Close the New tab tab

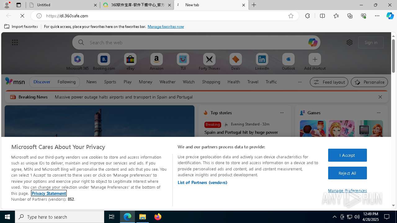pos(243,5)
